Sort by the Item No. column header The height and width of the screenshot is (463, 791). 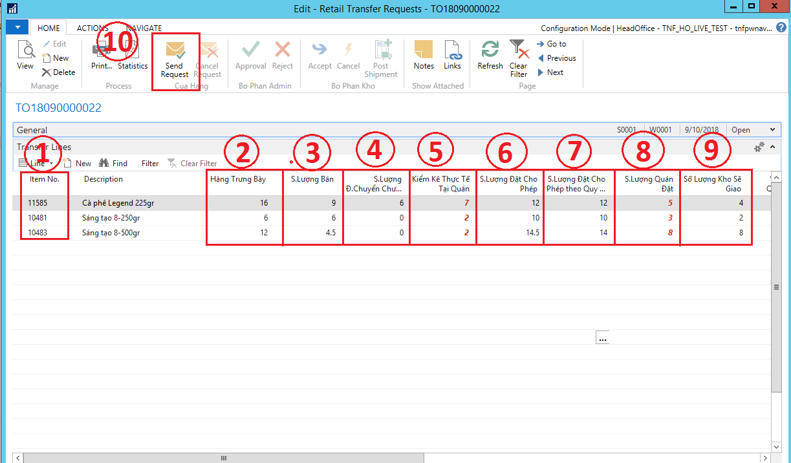point(45,179)
